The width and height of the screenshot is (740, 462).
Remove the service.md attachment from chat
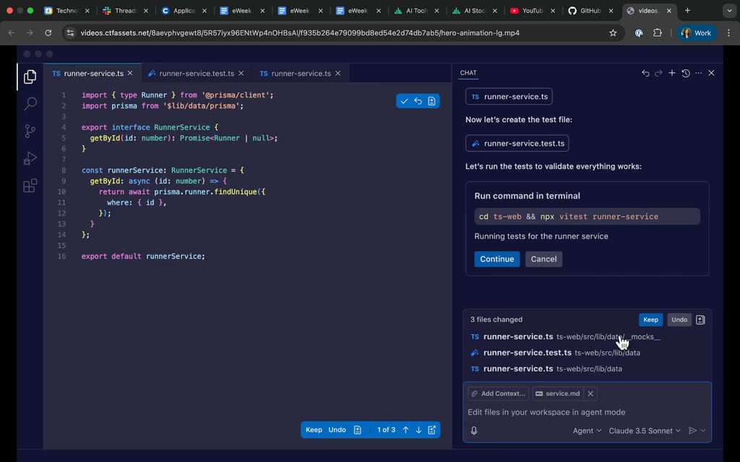click(590, 393)
